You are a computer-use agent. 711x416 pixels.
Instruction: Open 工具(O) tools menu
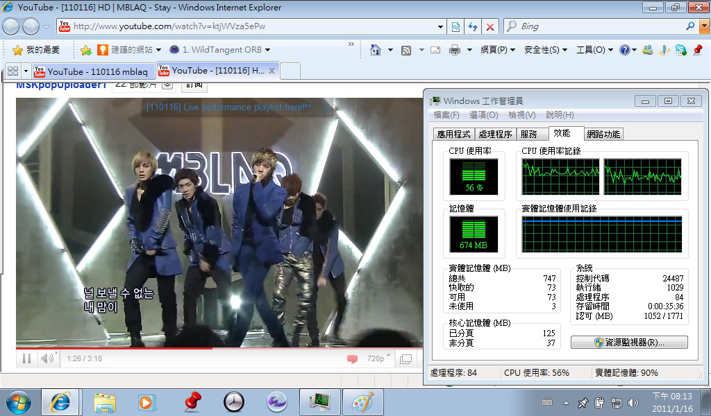[594, 50]
